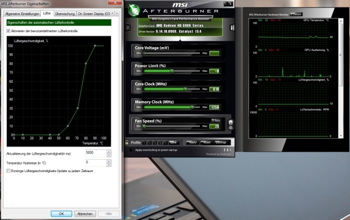Viewport: 350px width, 220px height.
Task: Click the Lüftergeschwindigkeit update period field
Action: click(96, 153)
